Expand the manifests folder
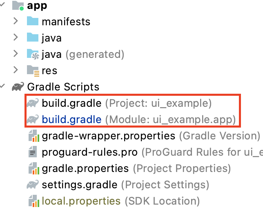This screenshot has height=216, width=263. pyautogui.click(x=16, y=21)
